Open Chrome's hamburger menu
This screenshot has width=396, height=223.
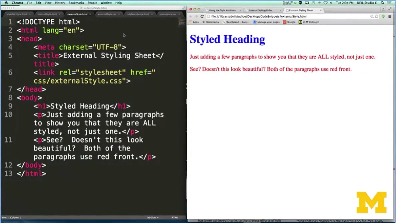coord(390,16)
